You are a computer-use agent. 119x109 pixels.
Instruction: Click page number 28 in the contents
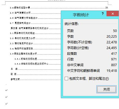[x=107, y=8]
